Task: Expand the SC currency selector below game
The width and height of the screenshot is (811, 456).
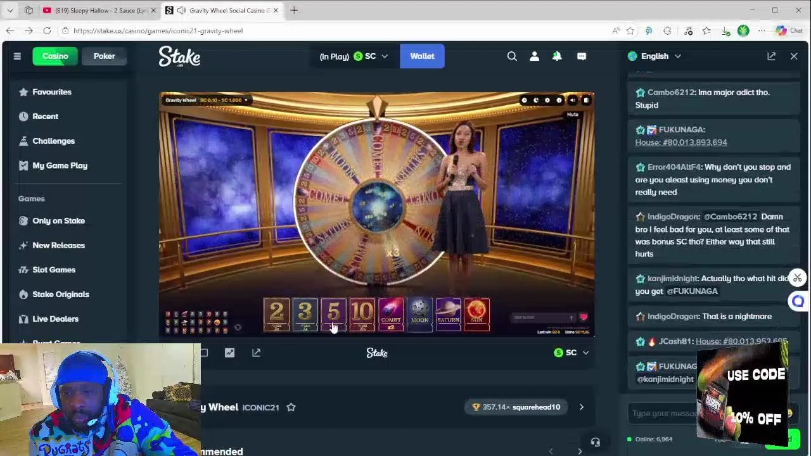Action: coord(571,353)
